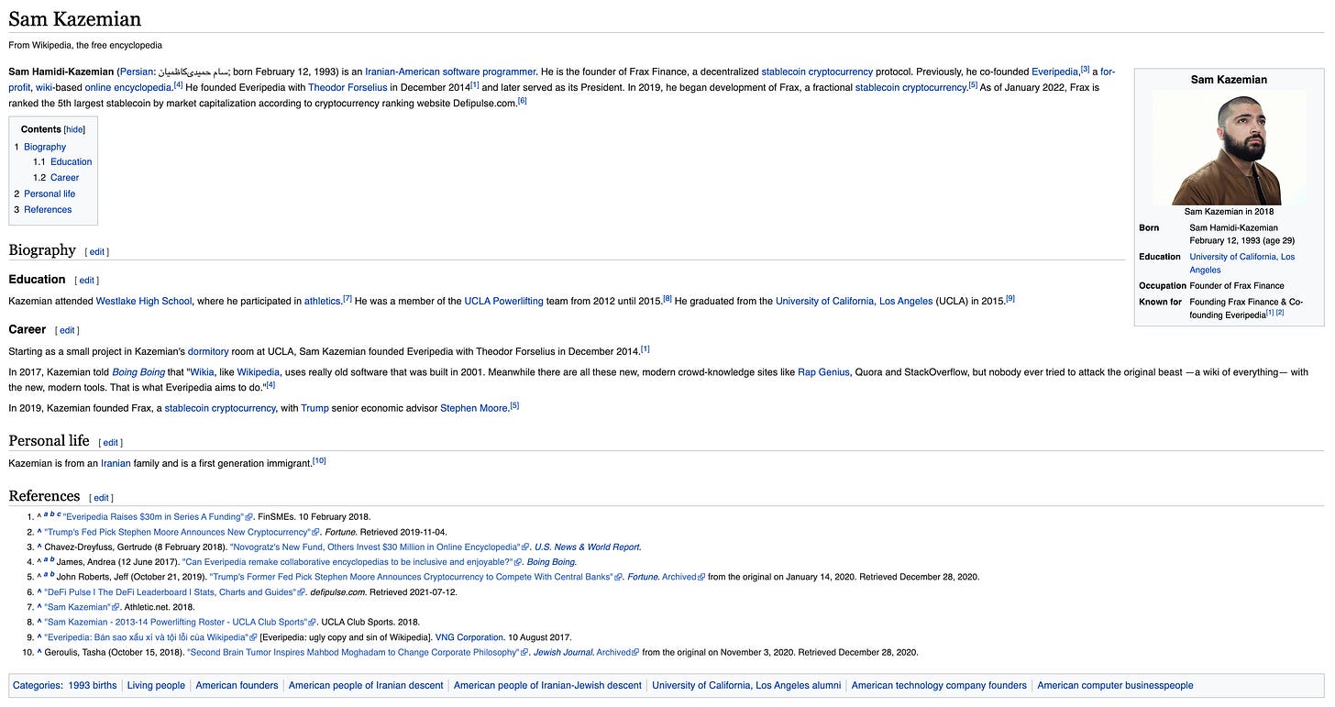This screenshot has height=707, width=1335.
Task: Open 'American computer businesspeople' category
Action: click(x=1116, y=686)
